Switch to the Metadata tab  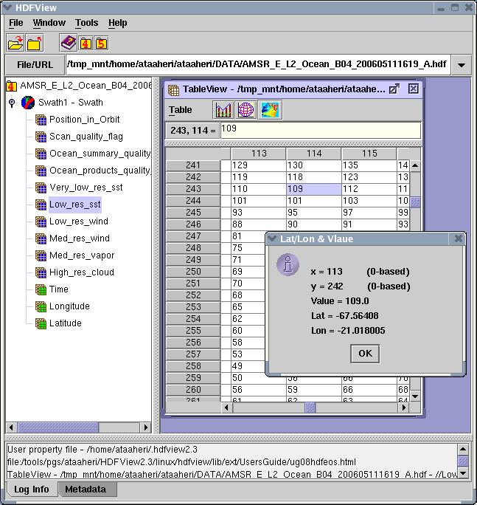pyautogui.click(x=85, y=489)
